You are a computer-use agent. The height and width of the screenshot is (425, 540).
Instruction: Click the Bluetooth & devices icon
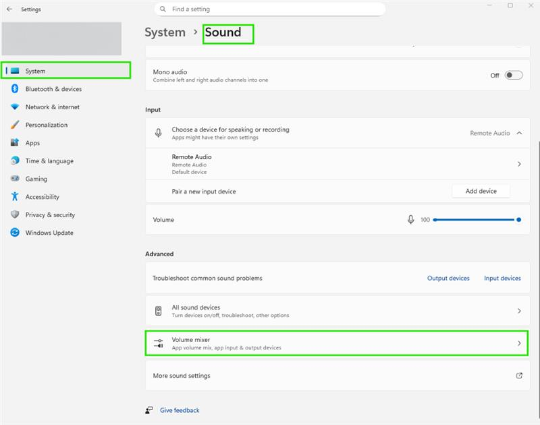point(15,89)
